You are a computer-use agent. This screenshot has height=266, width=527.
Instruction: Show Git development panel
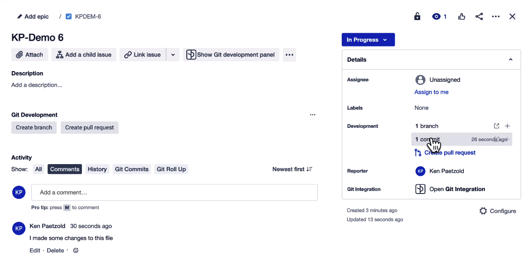coord(231,55)
